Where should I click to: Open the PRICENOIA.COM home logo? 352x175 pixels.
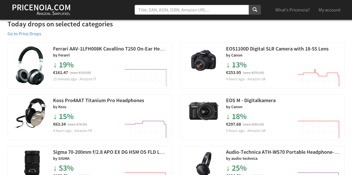coord(41,10)
